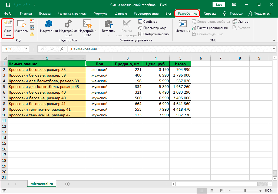This screenshot has height=194, width=278.
Task: Open Надстройки COM
Action: tap(87, 28)
